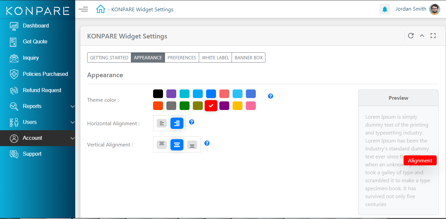This screenshot has height=219, width=446.
Task: Open the Support page
Action: pyautogui.click(x=32, y=154)
